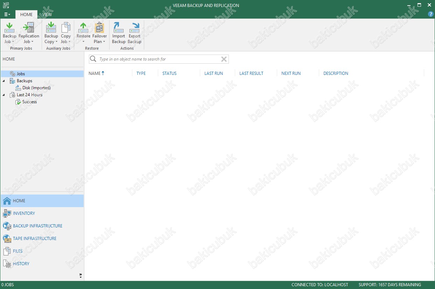Expand navigation pane options chevron
Image resolution: width=435 pixels, height=289 pixels.
pos(80,276)
